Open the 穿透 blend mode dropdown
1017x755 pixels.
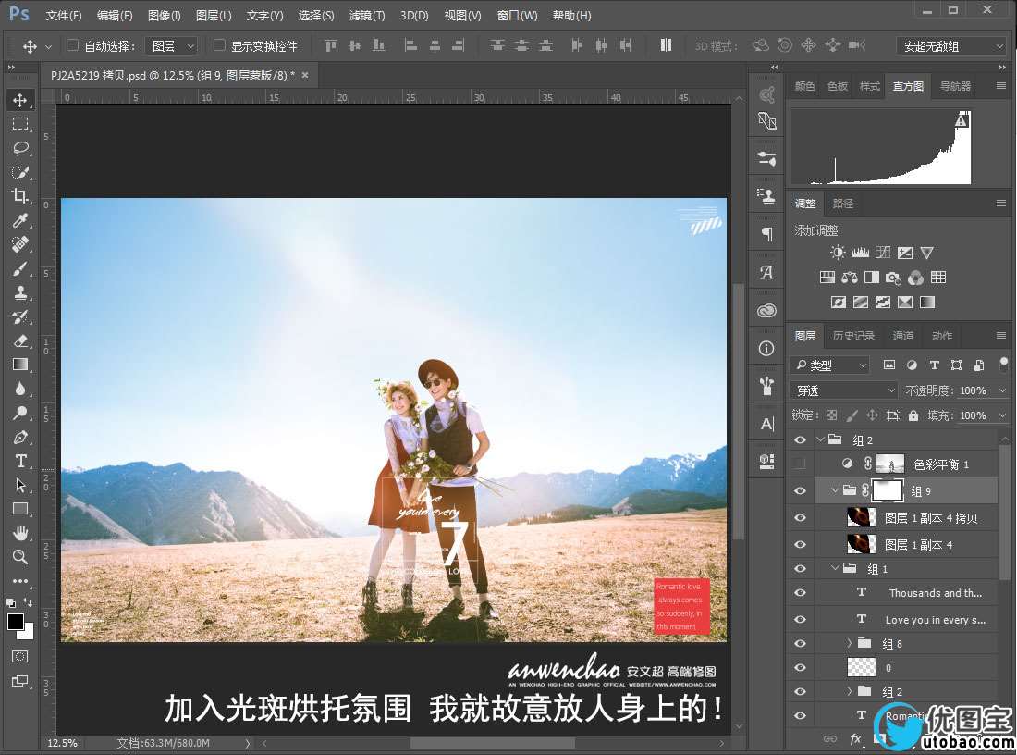[843, 390]
